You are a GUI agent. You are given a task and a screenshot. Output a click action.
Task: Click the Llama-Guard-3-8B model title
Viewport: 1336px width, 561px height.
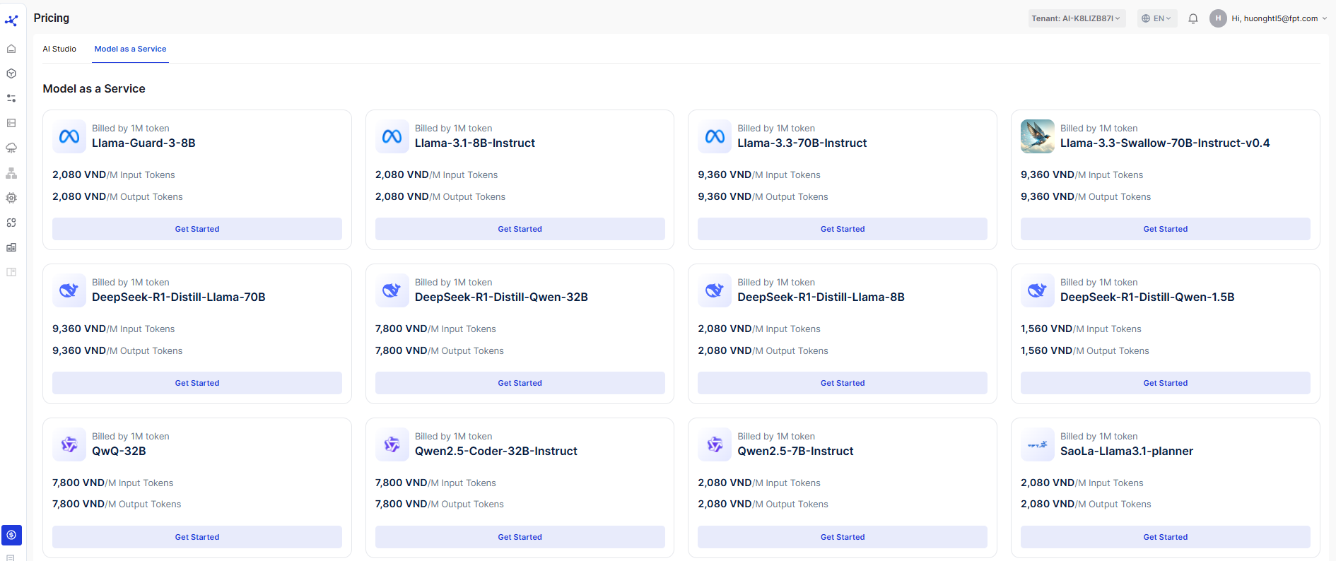[143, 143]
